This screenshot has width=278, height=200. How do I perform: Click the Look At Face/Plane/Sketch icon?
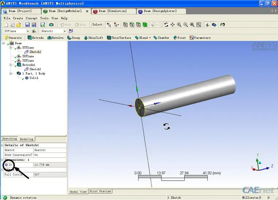(223, 24)
